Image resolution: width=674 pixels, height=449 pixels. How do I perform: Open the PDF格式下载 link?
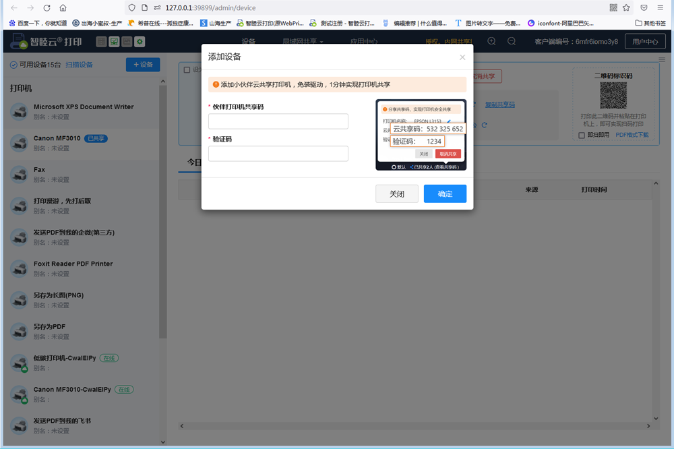pos(632,135)
